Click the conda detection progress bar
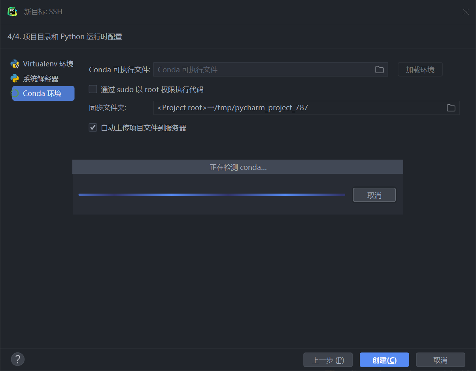Image resolution: width=476 pixels, height=371 pixels. pyautogui.click(x=212, y=195)
